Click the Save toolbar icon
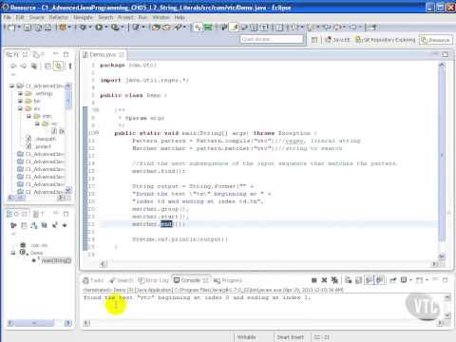The image size is (456, 342). [28, 28]
